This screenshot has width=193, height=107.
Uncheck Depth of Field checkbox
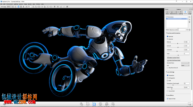[x=167, y=99]
